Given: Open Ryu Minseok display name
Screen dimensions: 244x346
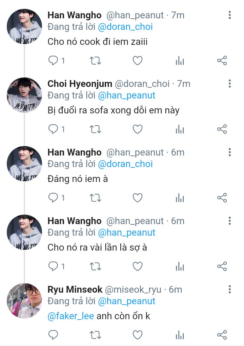Looking at the screenshot, I should (75, 289).
